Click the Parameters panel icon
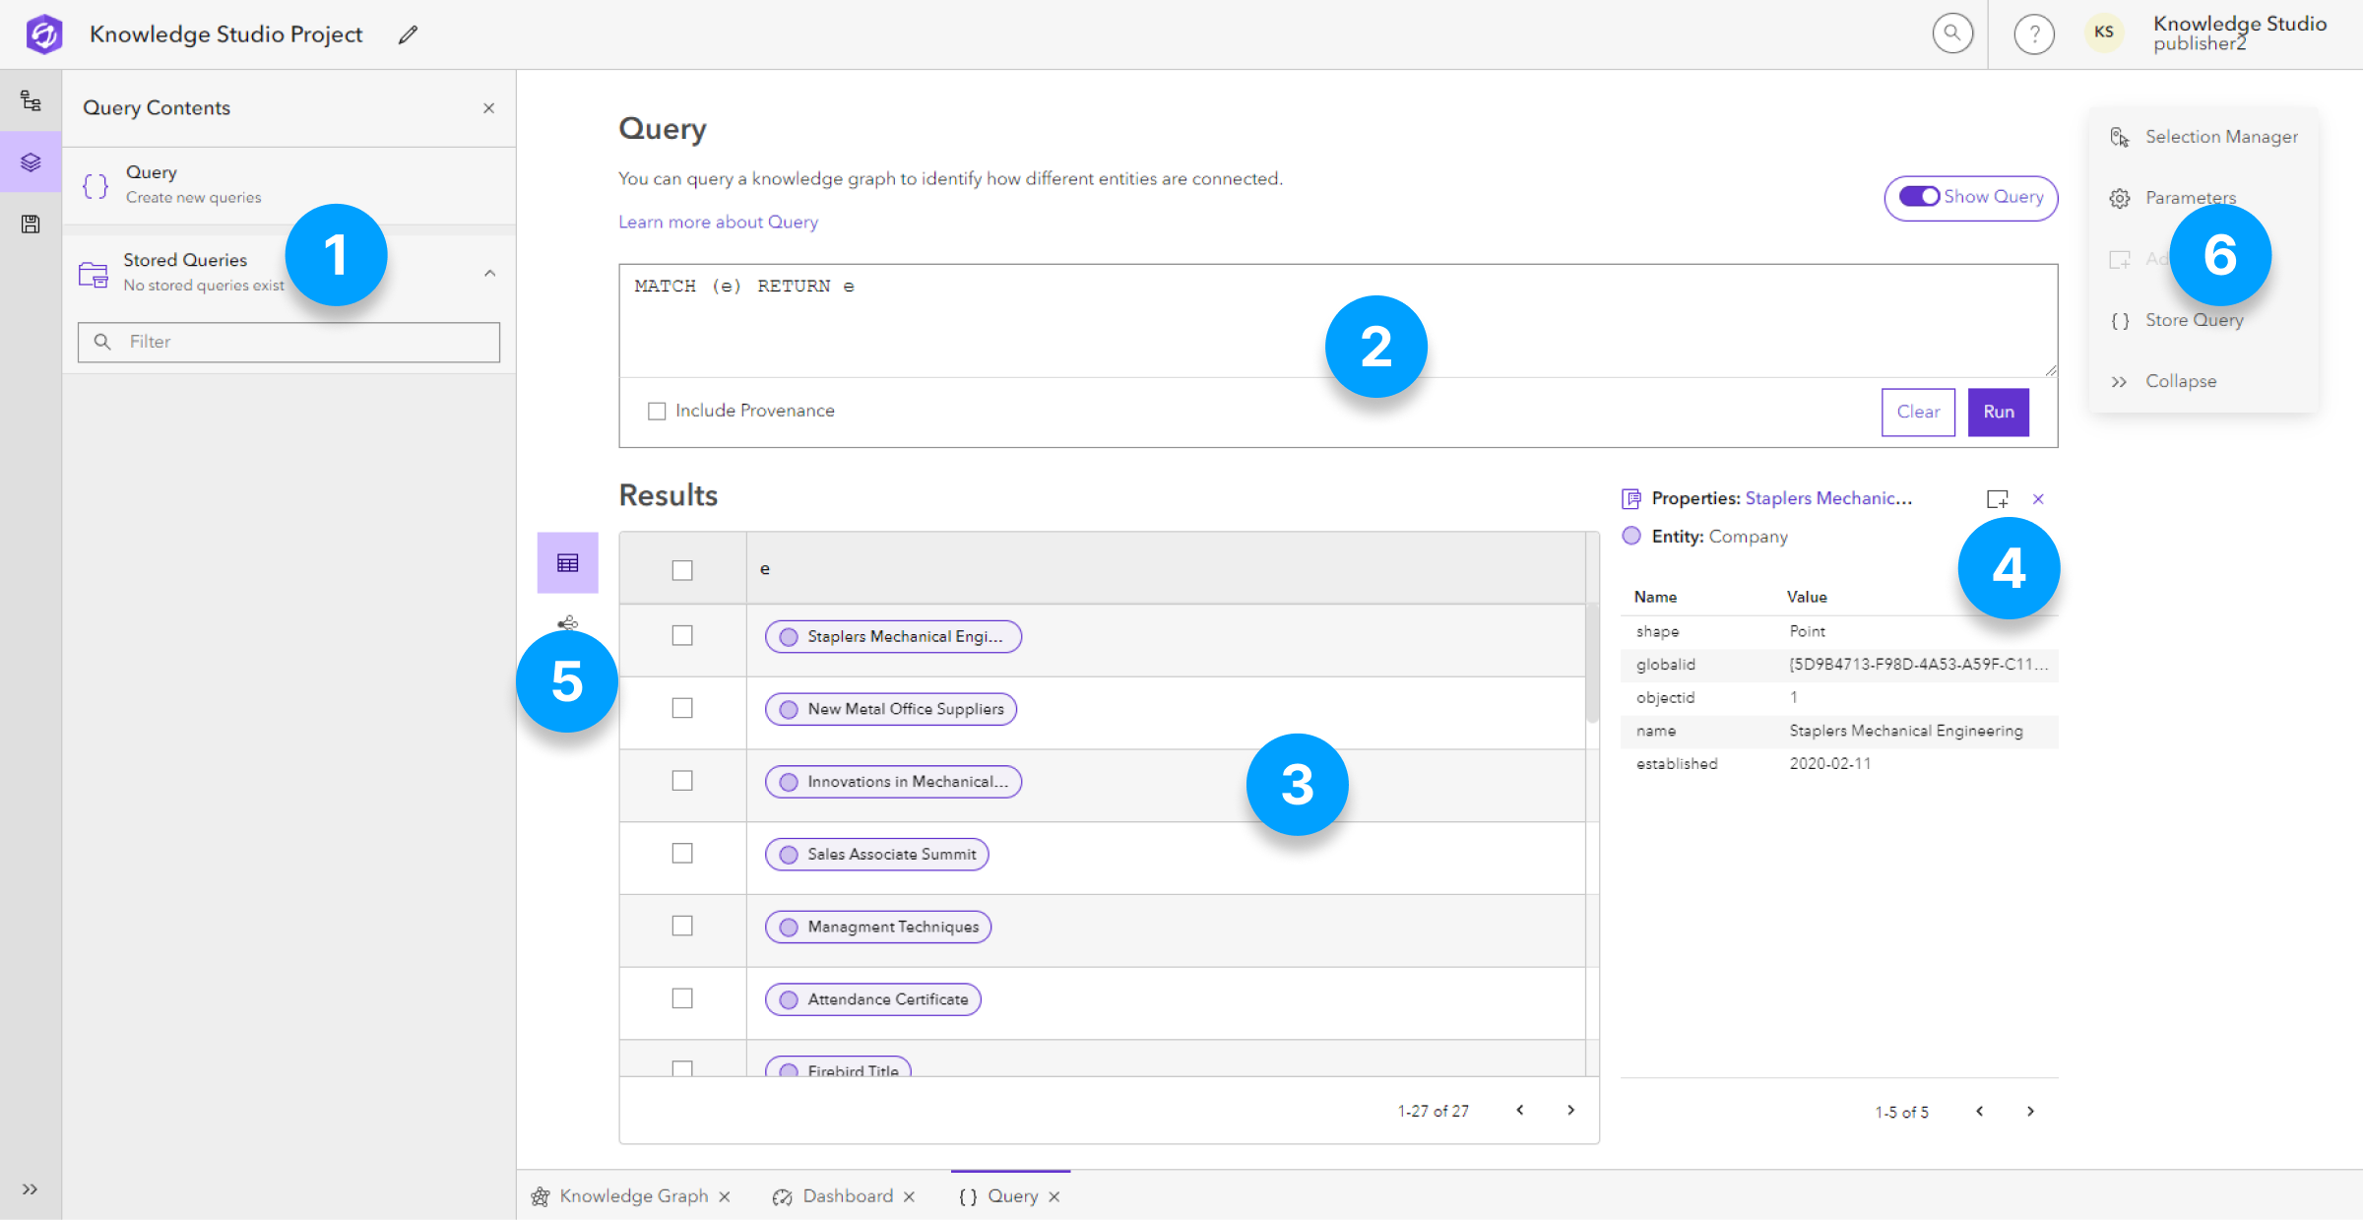 click(x=2121, y=198)
